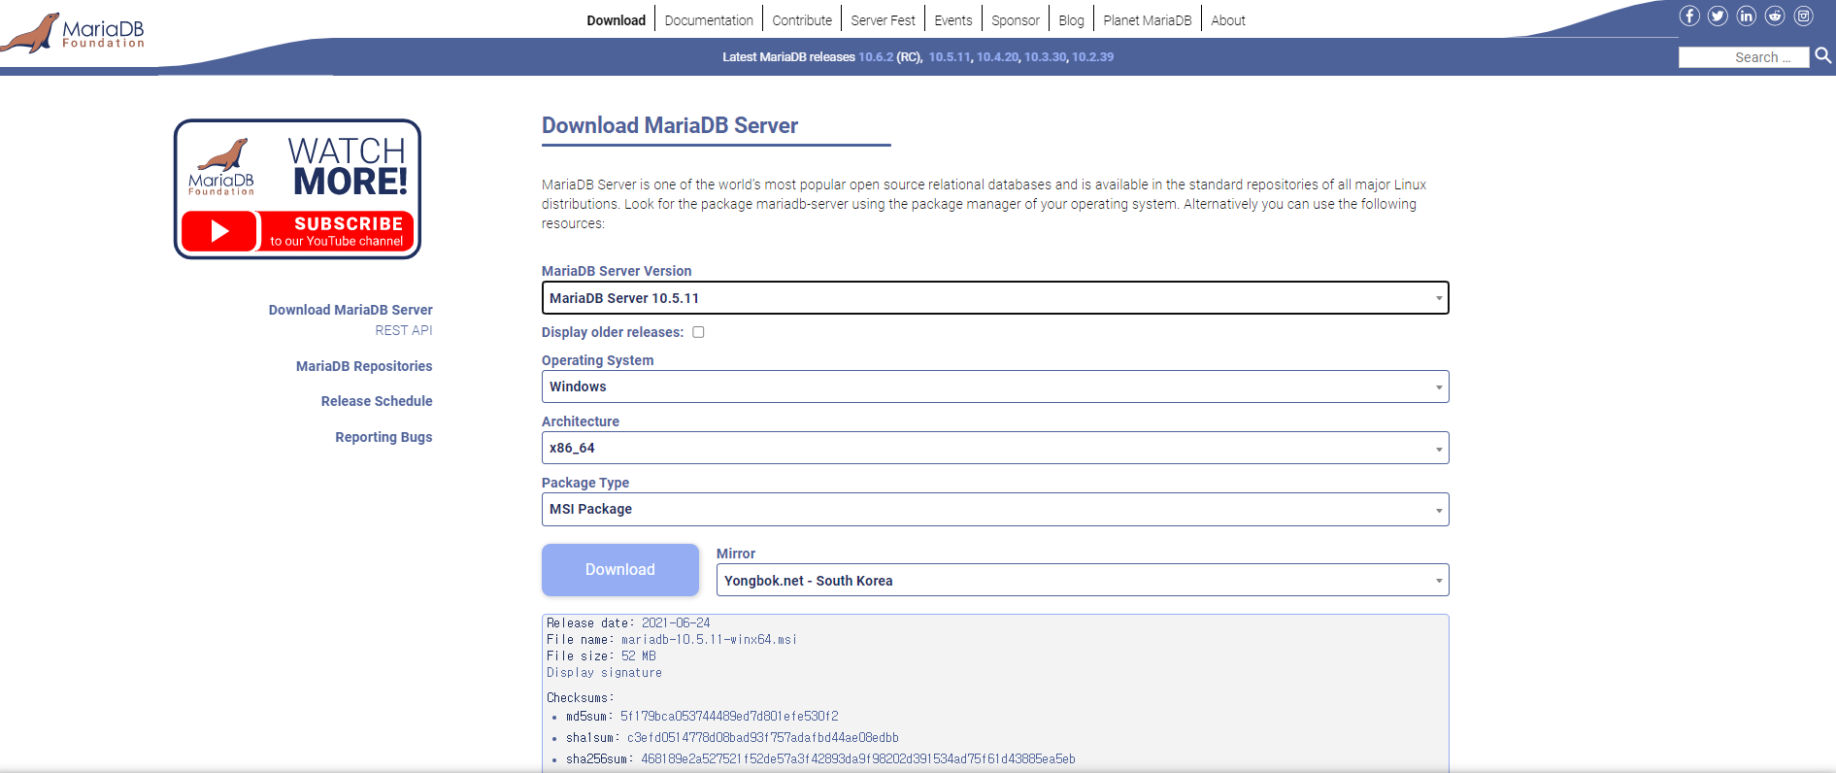Viewport: 1836px width, 773px height.
Task: Click into the Search input field
Action: click(x=1744, y=57)
